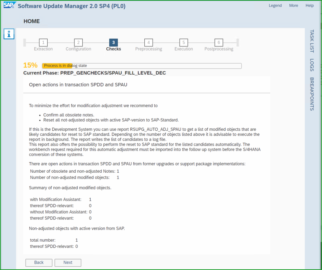Click the 15% progress value
Image resolution: width=322 pixels, height=270 pixels.
click(x=30, y=65)
